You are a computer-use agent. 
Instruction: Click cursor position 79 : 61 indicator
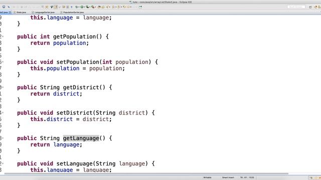247,177
